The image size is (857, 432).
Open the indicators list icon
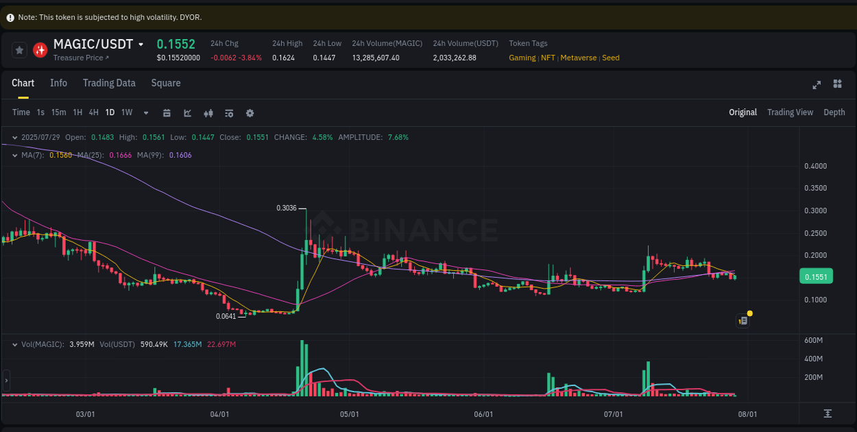click(x=228, y=112)
